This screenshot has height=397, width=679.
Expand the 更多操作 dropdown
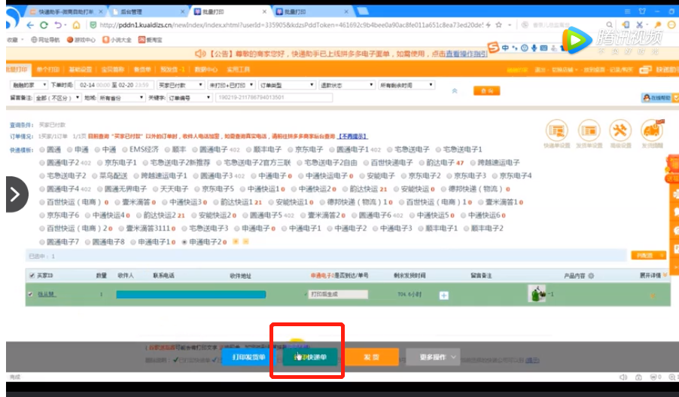coord(434,357)
